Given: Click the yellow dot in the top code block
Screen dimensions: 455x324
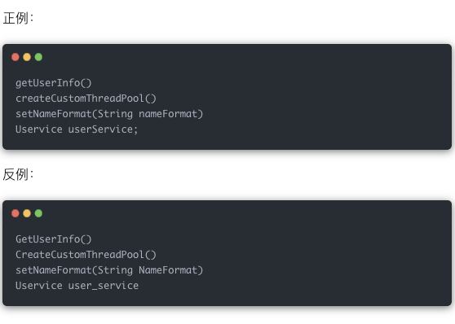Looking at the screenshot, I should pos(27,57).
